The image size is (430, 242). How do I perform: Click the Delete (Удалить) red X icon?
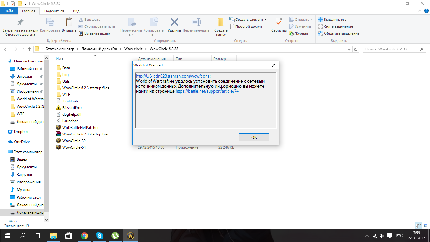click(x=174, y=22)
